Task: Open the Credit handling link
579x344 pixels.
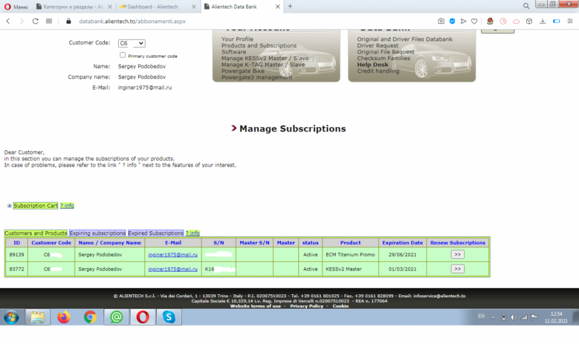Action: pyautogui.click(x=378, y=71)
